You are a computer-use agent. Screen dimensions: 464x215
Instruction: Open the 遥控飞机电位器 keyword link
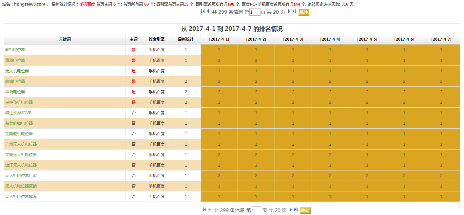pos(19,102)
